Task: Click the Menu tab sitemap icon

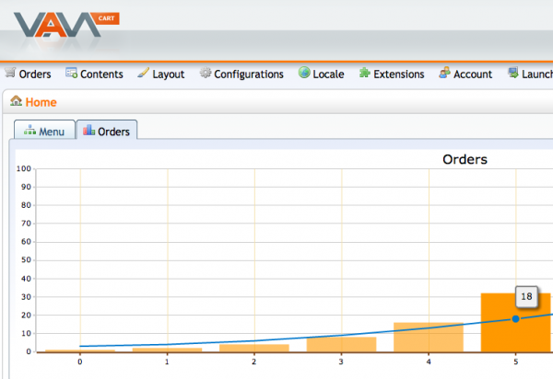Action: 29,131
